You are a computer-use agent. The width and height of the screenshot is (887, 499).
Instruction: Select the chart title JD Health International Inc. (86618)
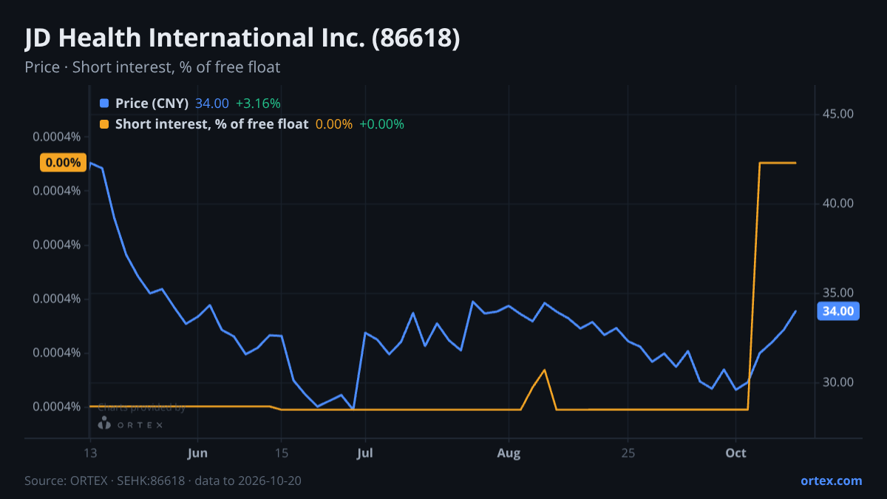click(242, 38)
